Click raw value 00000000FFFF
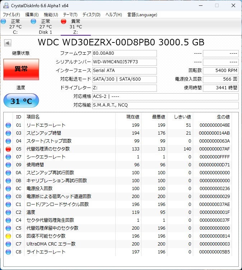Viewport: 242px width, 270px height. point(215,157)
